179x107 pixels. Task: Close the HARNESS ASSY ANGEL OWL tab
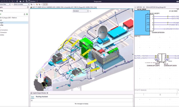pyautogui.click(x=96, y=7)
